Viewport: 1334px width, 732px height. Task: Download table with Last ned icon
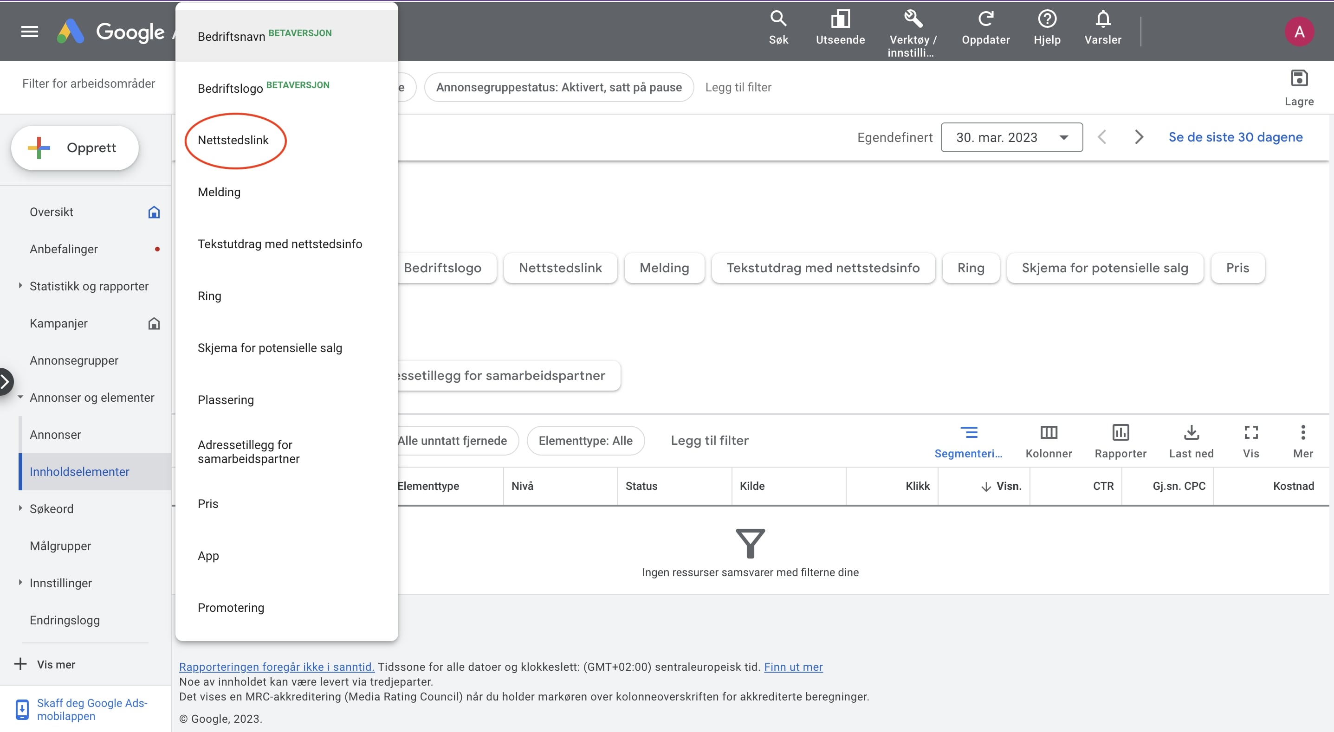[1191, 432]
